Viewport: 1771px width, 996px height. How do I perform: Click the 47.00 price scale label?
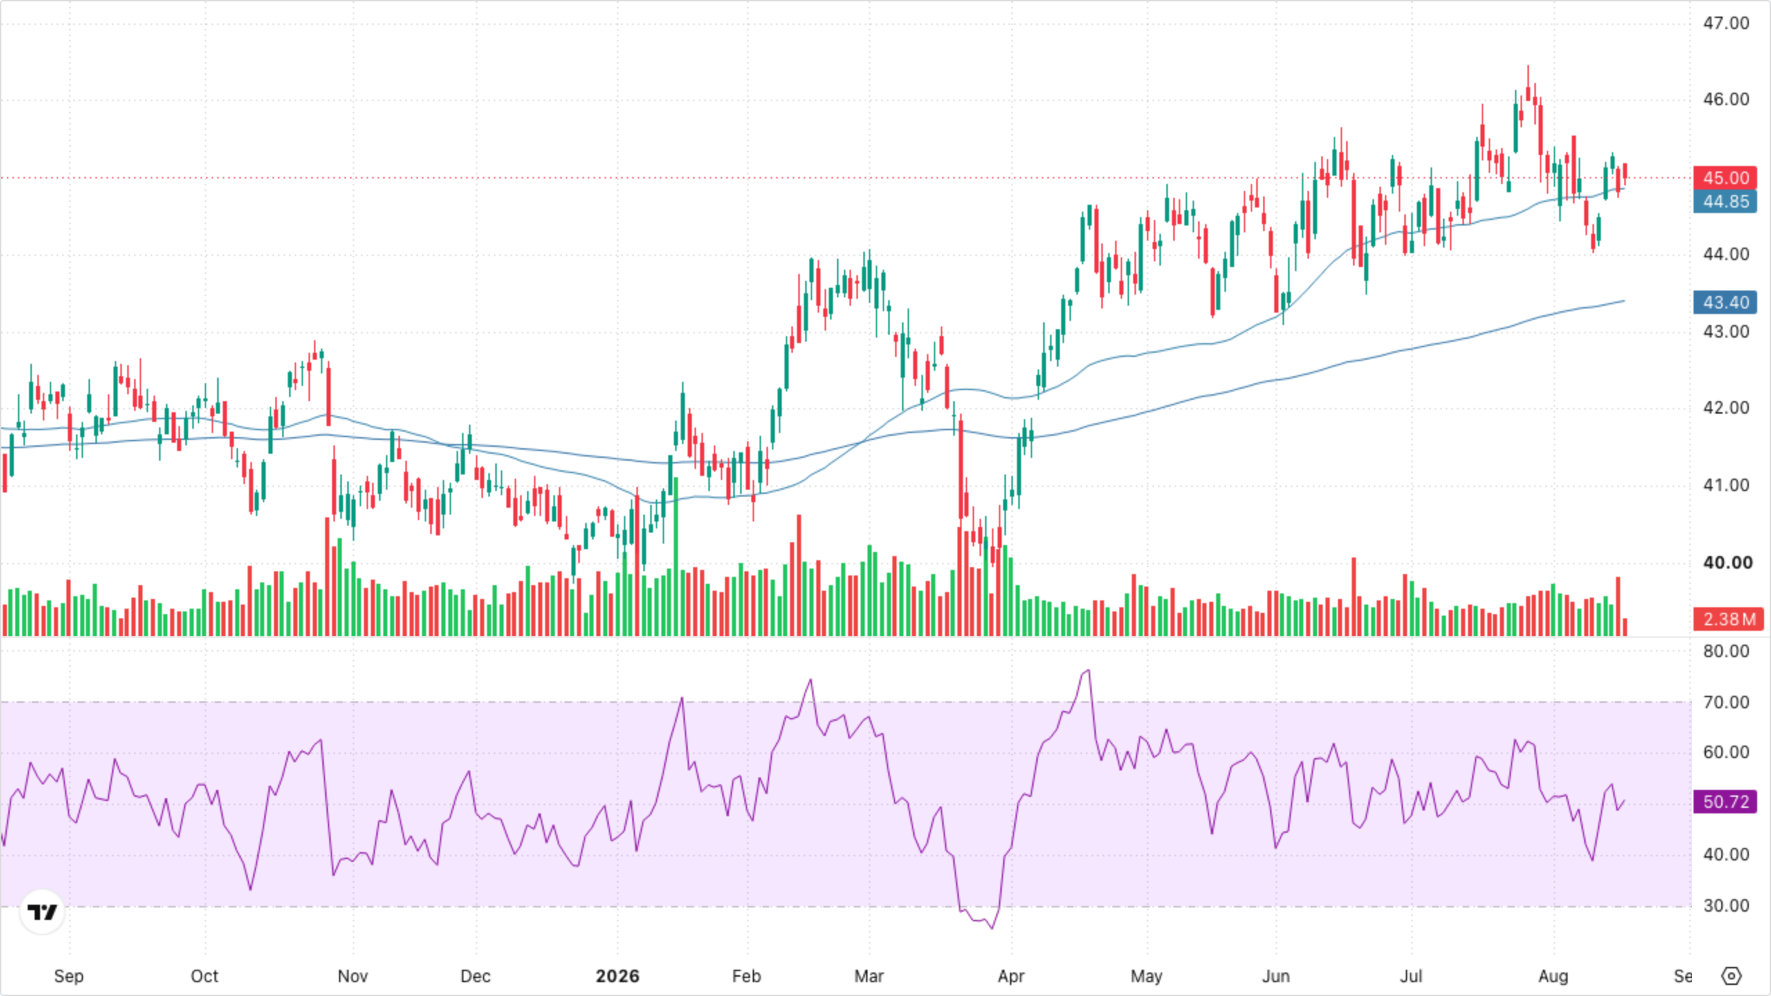(x=1725, y=23)
